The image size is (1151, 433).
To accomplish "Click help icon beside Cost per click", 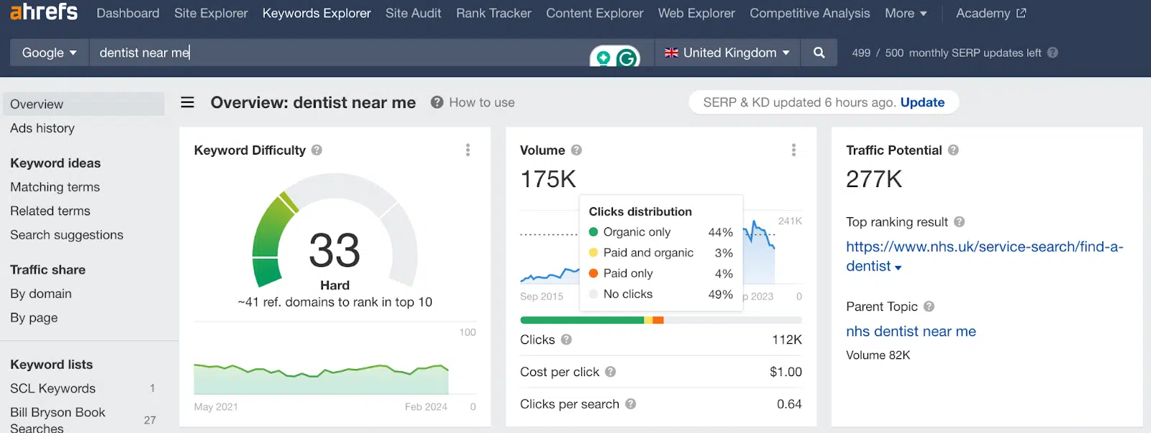I will [610, 372].
